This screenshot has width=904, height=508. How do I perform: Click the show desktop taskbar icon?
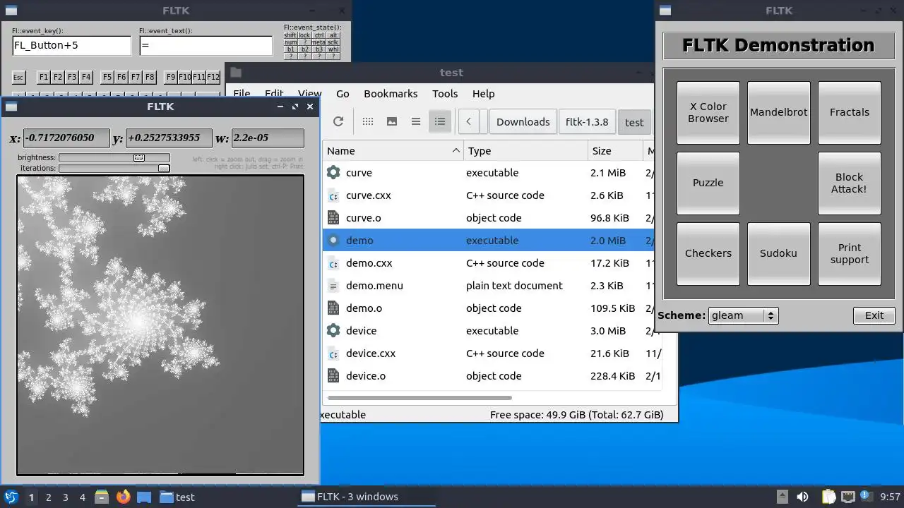click(144, 497)
